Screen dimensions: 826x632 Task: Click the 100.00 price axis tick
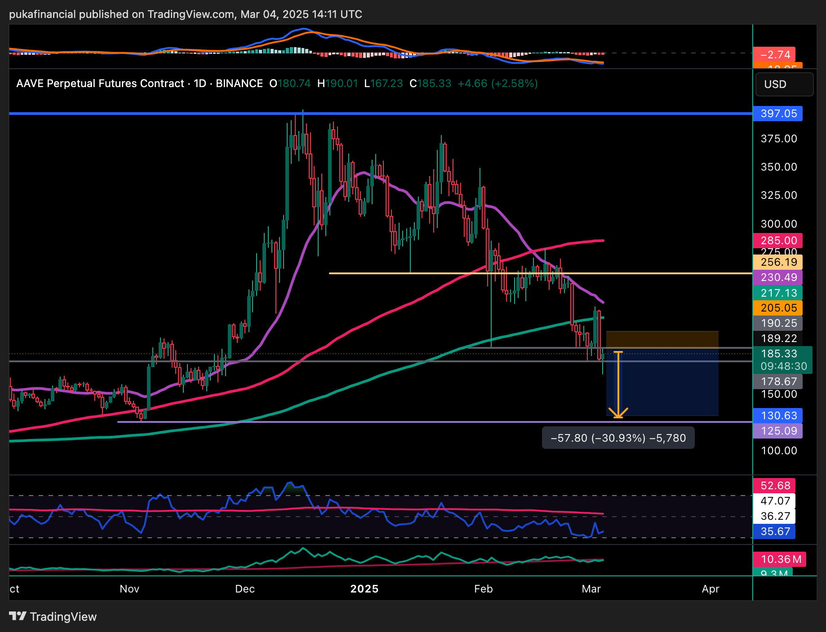pos(779,451)
